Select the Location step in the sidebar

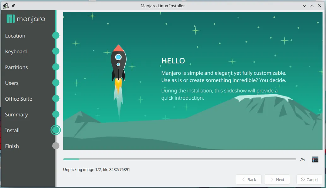click(15, 36)
